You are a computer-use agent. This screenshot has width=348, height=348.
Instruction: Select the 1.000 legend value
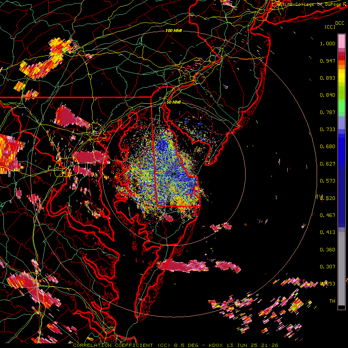point(328,43)
